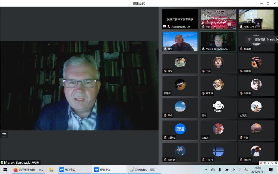Select the Hall video thumbnail
The width and height of the screenshot is (278, 174).
(218, 19)
